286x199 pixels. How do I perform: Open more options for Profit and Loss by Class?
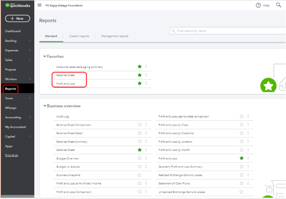click(248, 125)
